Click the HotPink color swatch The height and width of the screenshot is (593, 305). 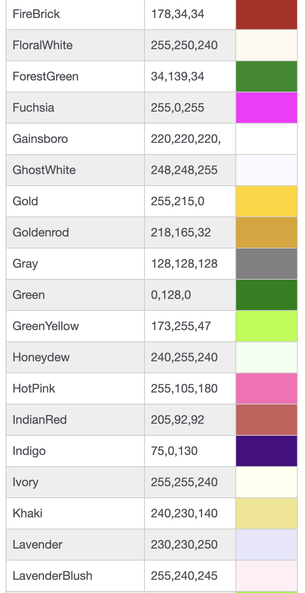(266, 389)
